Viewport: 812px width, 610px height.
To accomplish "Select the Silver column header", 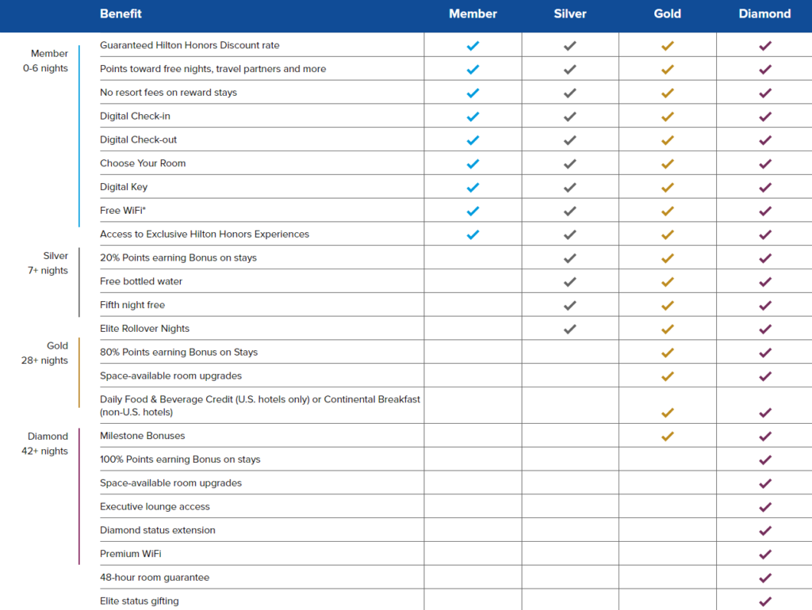I will [x=569, y=14].
